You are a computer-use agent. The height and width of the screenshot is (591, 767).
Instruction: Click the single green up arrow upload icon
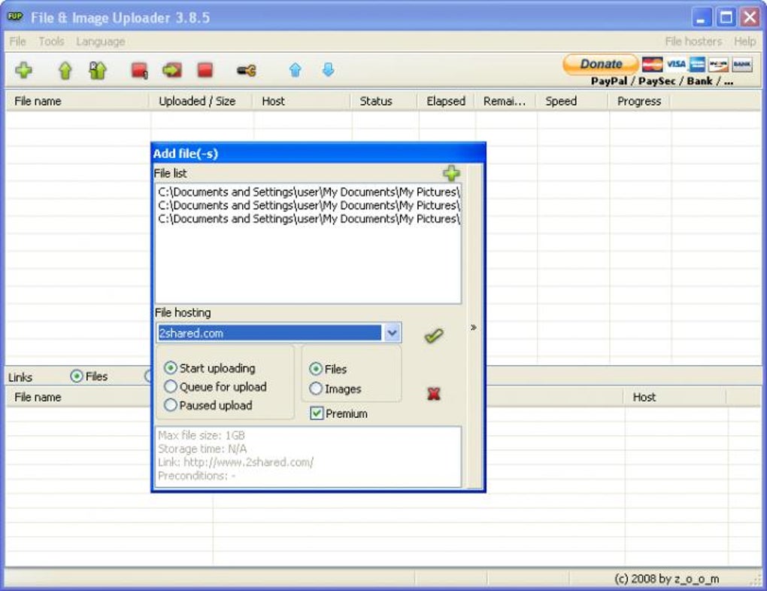(x=65, y=71)
